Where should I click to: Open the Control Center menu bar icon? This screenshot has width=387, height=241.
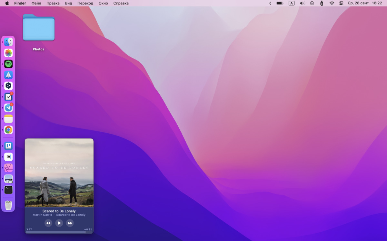341,3
